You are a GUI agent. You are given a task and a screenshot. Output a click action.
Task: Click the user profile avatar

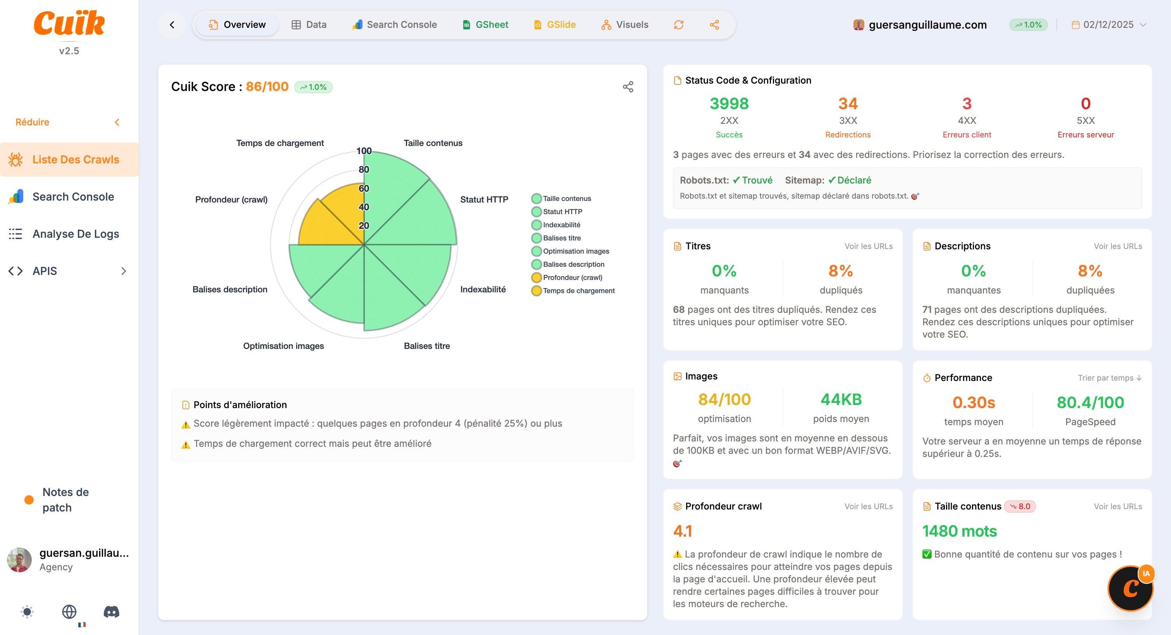click(19, 559)
